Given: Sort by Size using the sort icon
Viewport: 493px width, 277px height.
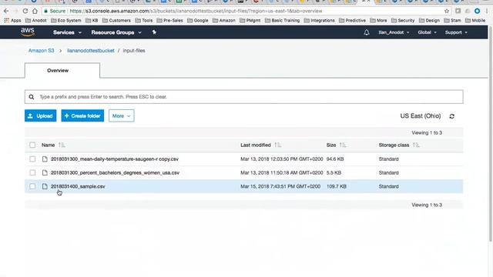Looking at the screenshot, I should (x=343, y=145).
